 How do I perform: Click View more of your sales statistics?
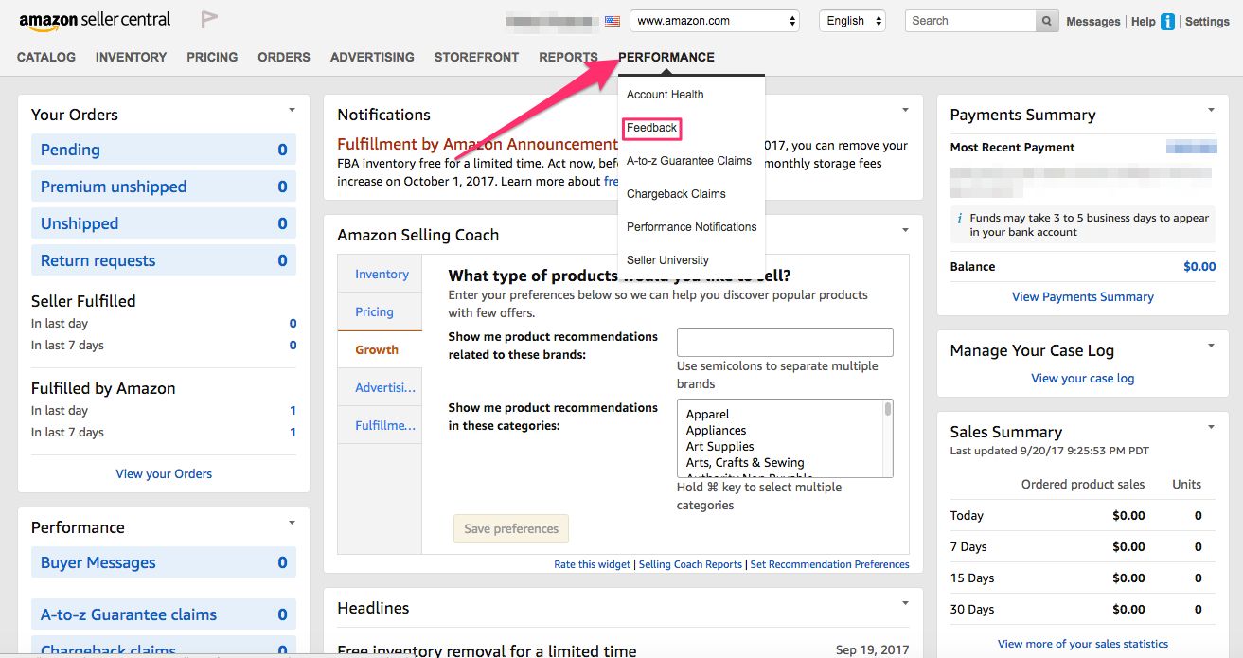coord(1083,644)
